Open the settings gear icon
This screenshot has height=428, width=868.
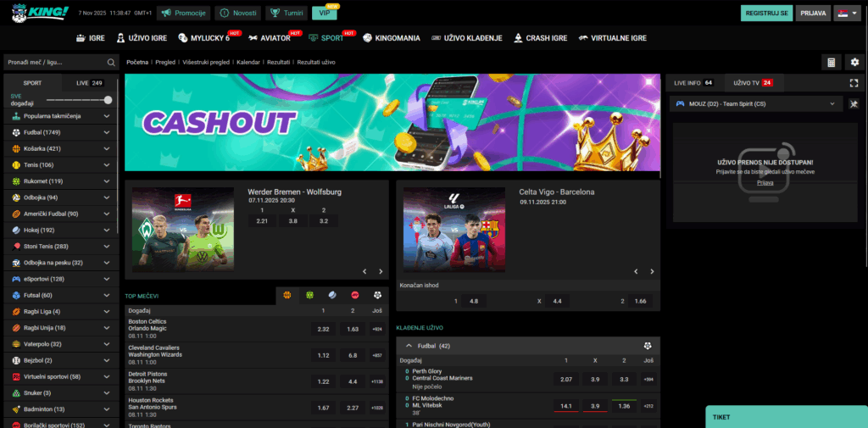point(854,63)
